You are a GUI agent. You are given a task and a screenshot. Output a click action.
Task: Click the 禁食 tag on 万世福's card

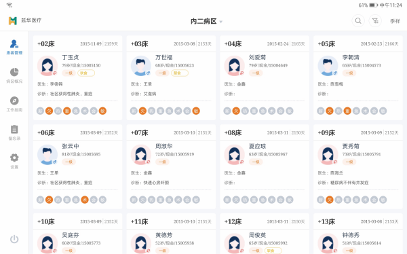pos(180,73)
